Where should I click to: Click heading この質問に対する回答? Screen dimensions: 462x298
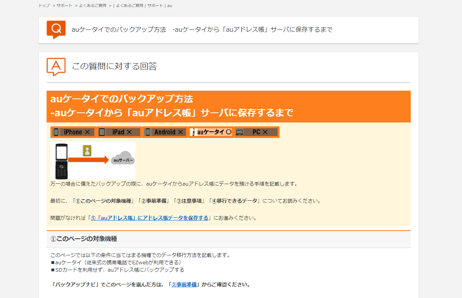tap(115, 66)
